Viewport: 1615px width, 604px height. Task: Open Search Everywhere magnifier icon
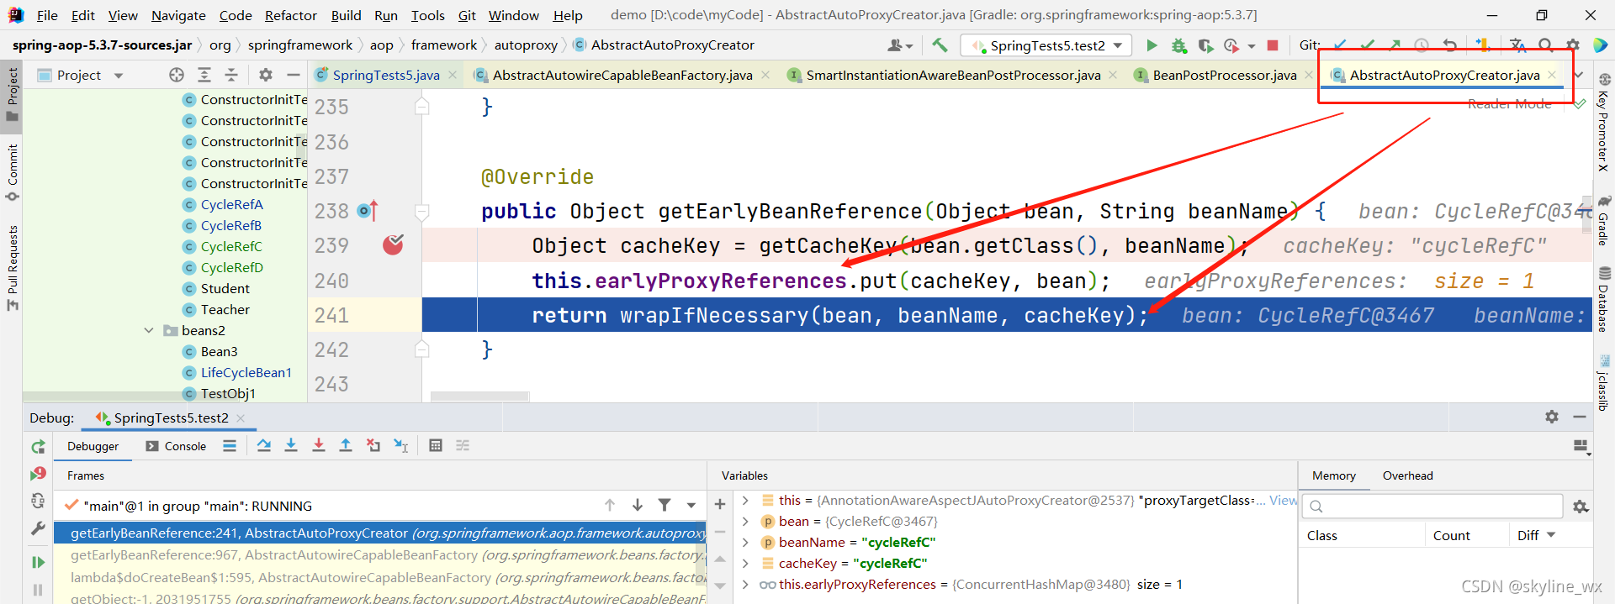(x=1546, y=45)
